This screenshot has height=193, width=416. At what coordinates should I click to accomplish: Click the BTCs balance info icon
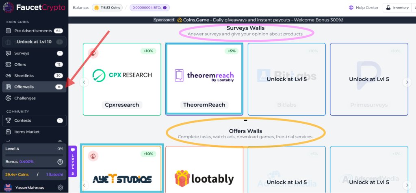(165, 8)
